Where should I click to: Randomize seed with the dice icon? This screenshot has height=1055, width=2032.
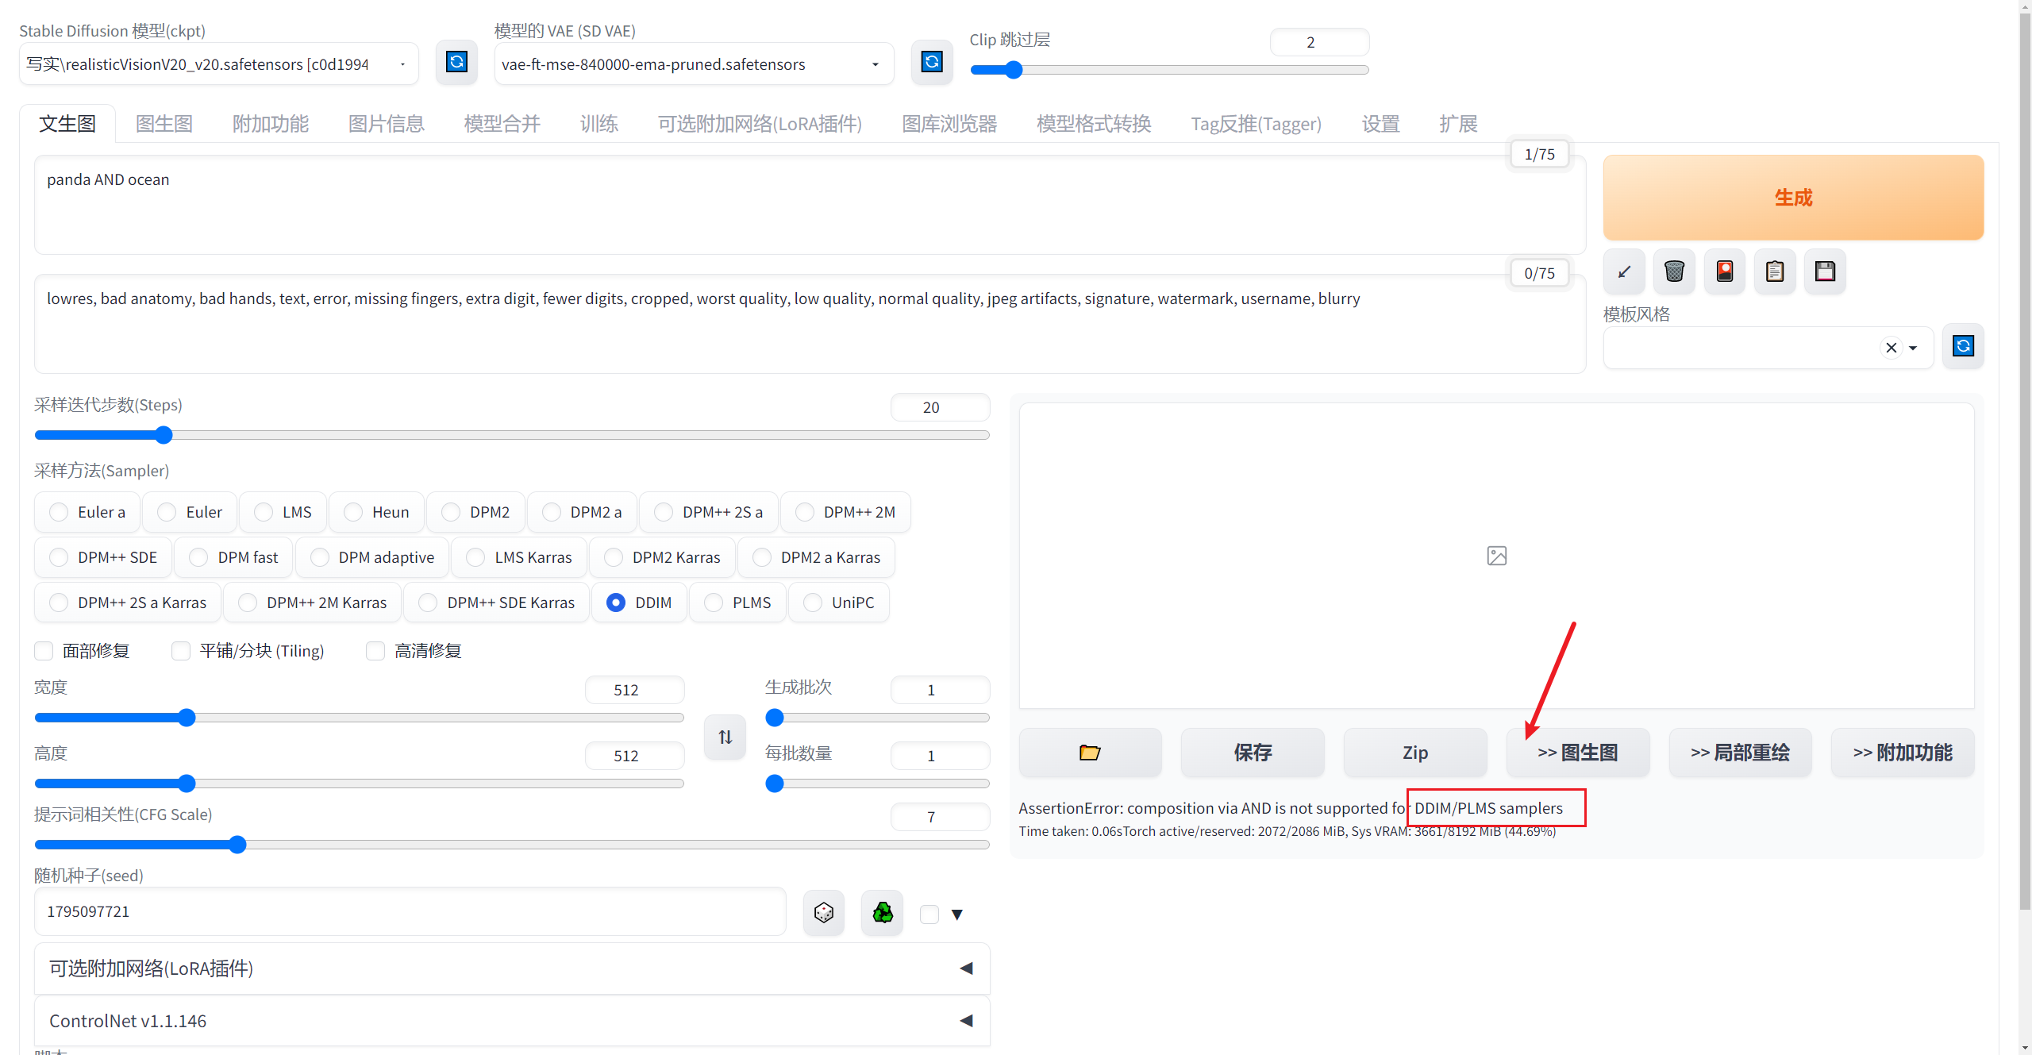click(823, 913)
